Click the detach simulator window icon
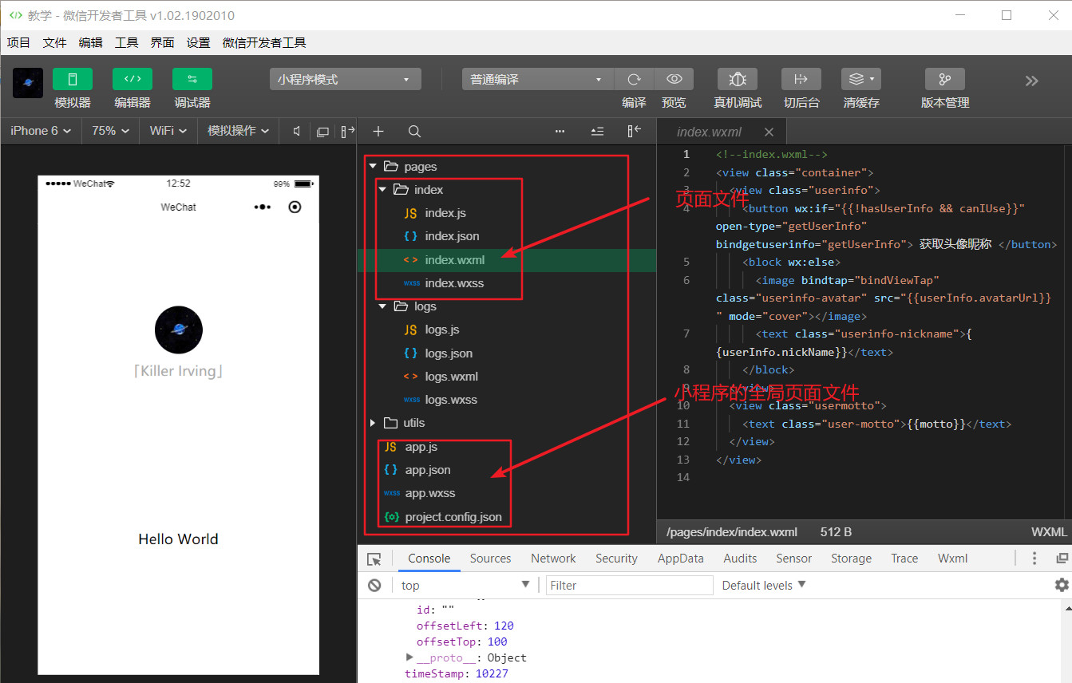Image resolution: width=1072 pixels, height=683 pixels. tap(322, 132)
